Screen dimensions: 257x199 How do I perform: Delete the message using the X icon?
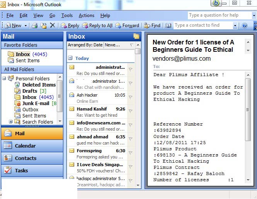coord(53,26)
